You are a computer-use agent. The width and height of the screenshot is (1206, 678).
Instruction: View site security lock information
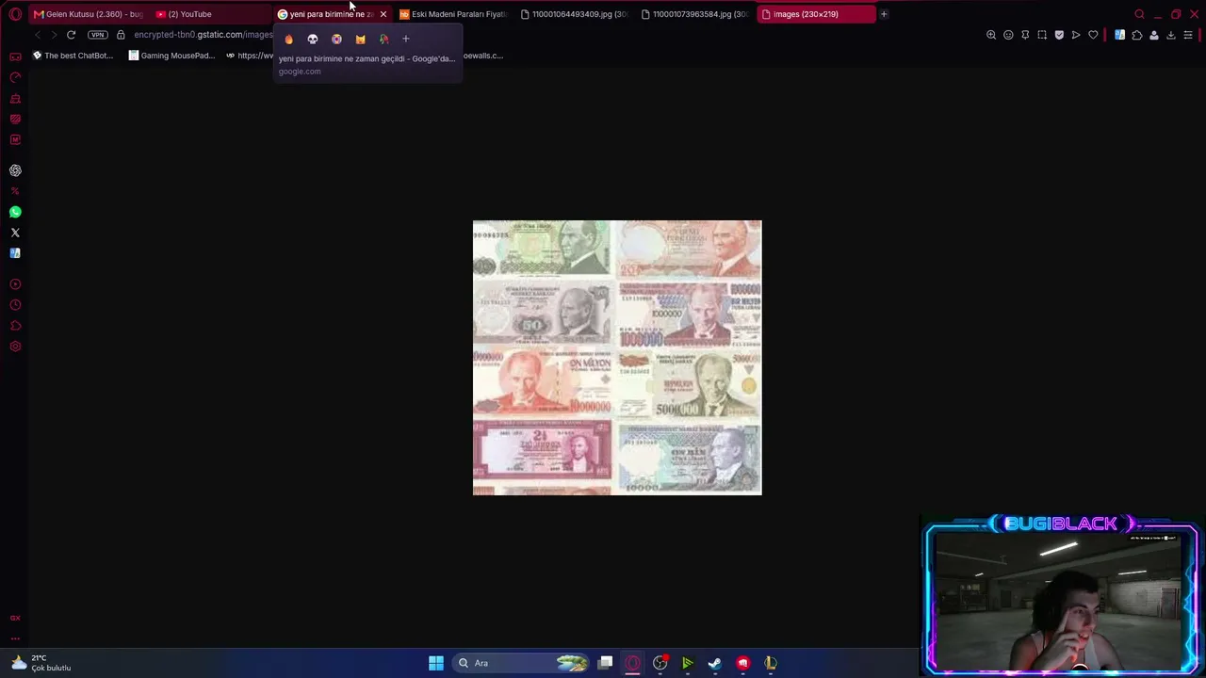[121, 35]
